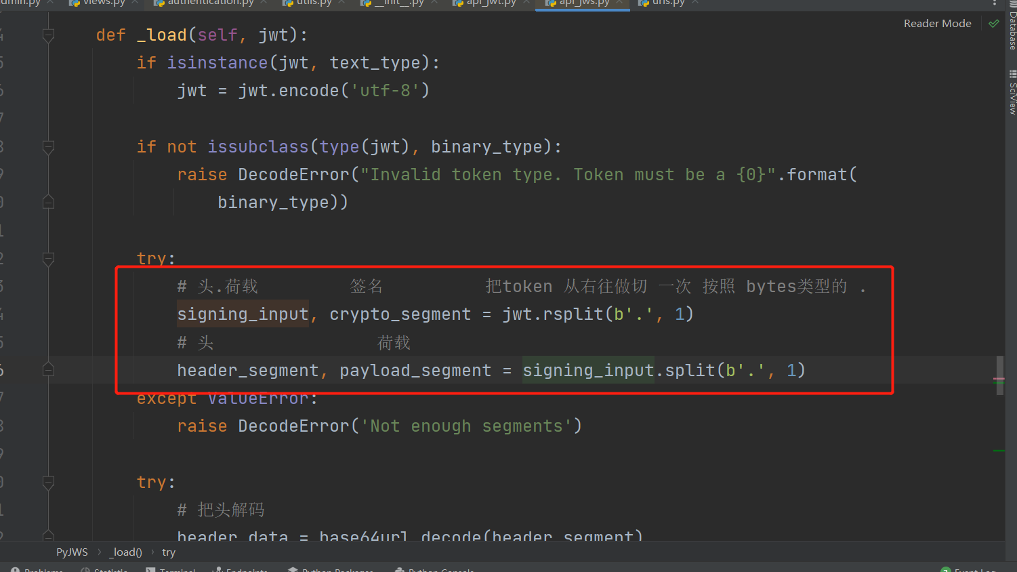This screenshot has height=572, width=1017.
Task: Select the try breadcrumb
Action: click(169, 552)
